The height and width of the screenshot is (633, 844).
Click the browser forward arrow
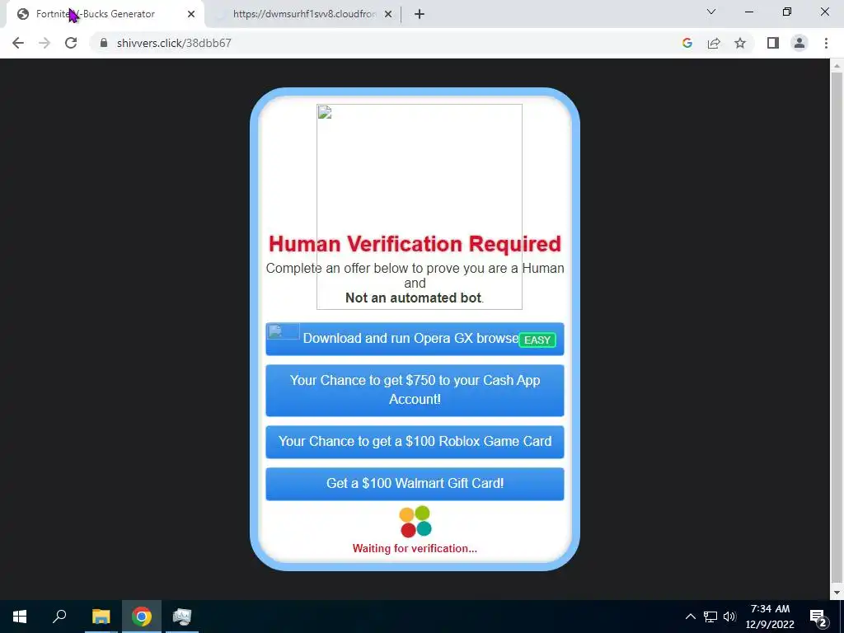point(45,43)
